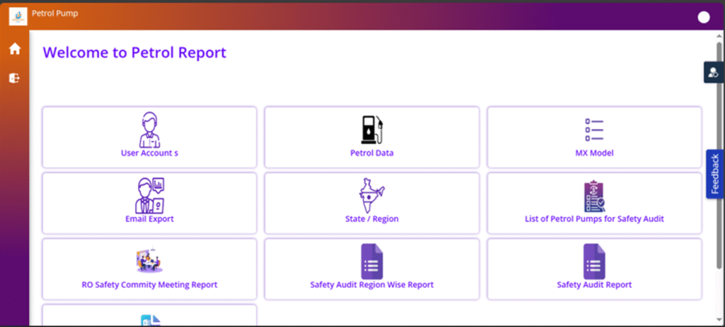Open the sidebar module icon below Home
Image resolution: width=725 pixels, height=327 pixels.
14,78
